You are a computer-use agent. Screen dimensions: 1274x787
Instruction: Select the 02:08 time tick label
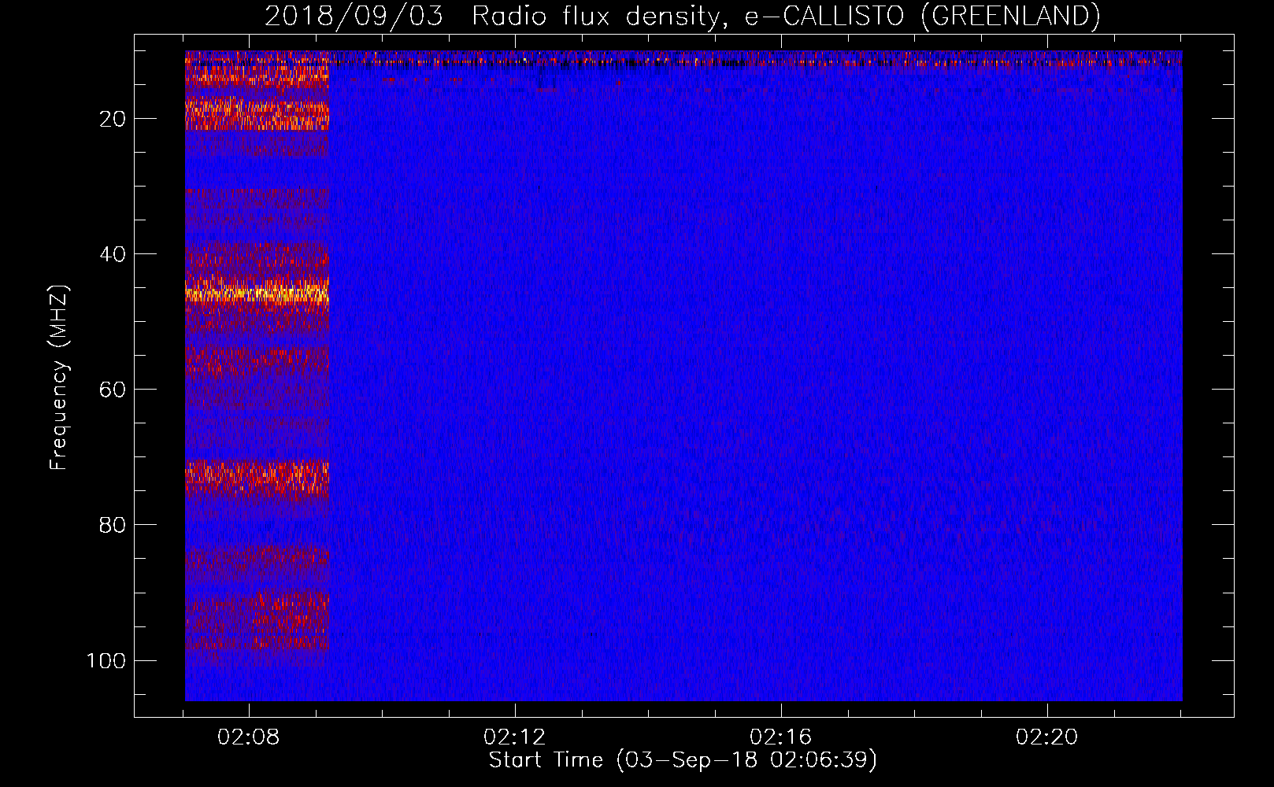click(x=249, y=737)
